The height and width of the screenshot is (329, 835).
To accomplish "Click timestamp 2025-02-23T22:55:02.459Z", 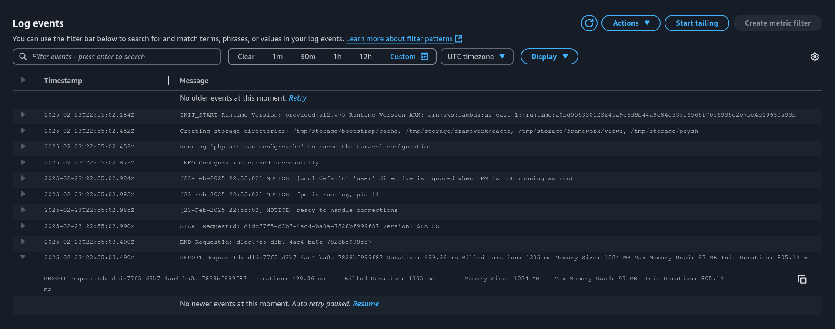I will (x=89, y=147).
